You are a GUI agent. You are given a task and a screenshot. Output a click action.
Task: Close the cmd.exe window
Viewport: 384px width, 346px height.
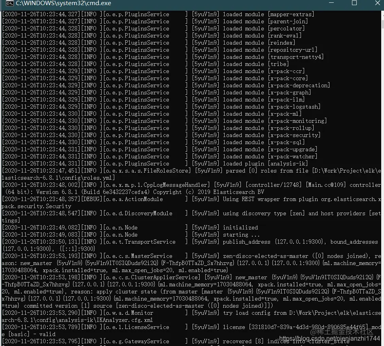tap(377, 3)
